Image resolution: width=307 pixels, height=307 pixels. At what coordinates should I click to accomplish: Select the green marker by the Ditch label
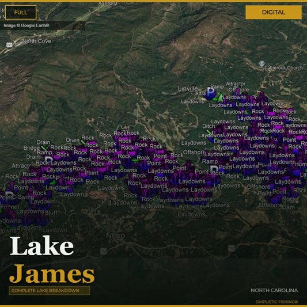click(210, 132)
